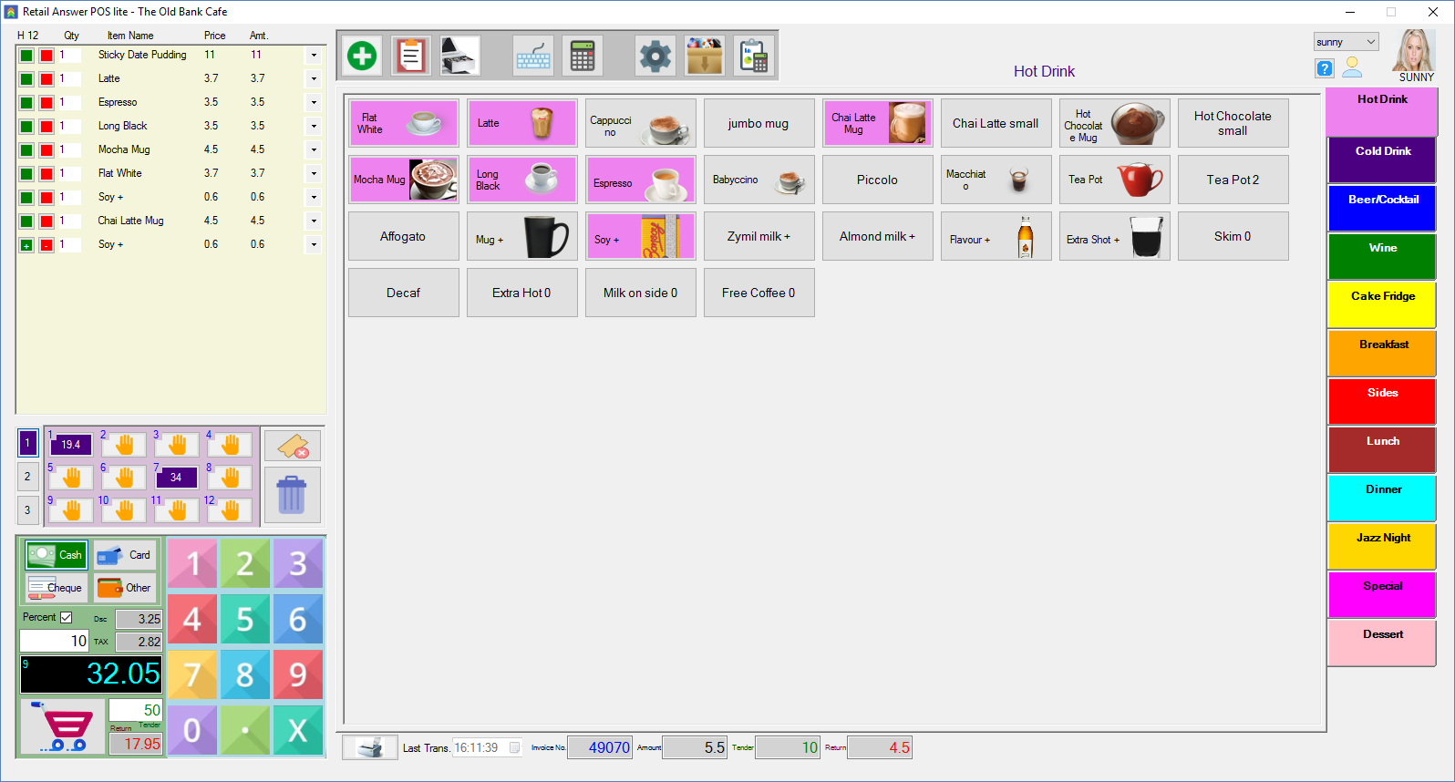
Task: Click green plus button on Long Black row
Action: pos(26,127)
